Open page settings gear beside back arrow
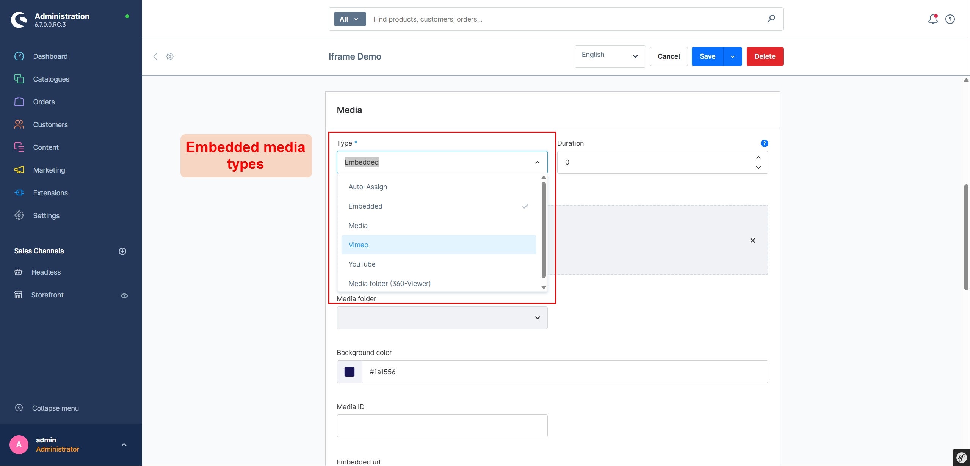The width and height of the screenshot is (970, 466). (x=170, y=56)
